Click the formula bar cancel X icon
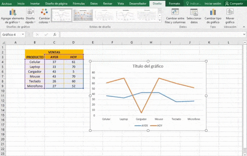This screenshot has height=156, width=247. [x=37, y=34]
